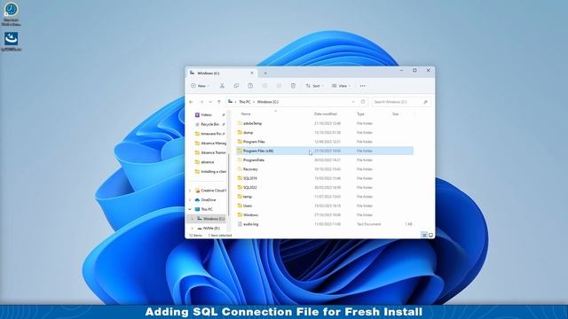Click the Cut scissors icon in toolbar
This screenshot has height=319, width=568.
point(222,86)
